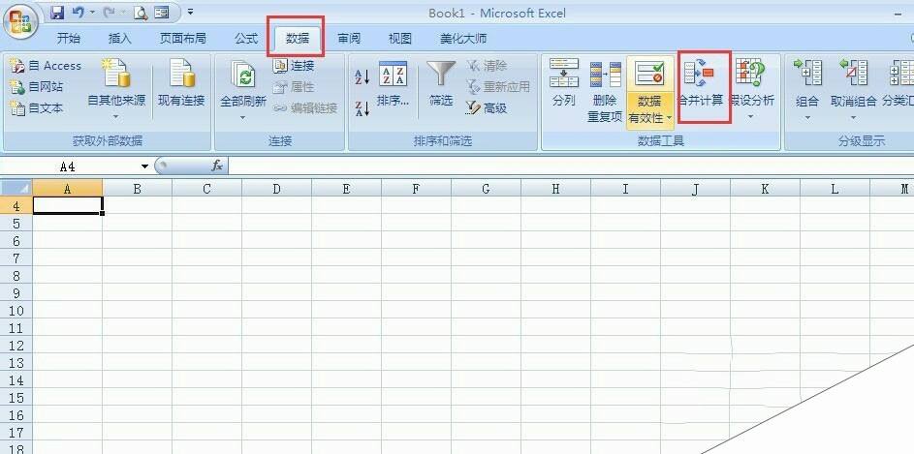
Task: Select the 数据 ribbon tab
Action: [298, 39]
